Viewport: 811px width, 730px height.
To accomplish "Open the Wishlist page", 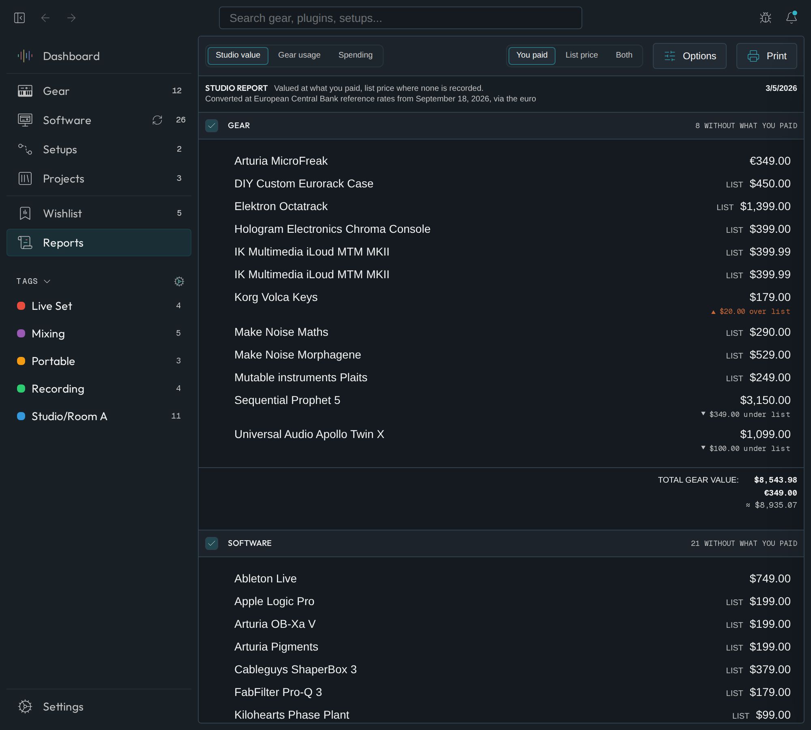I will tap(99, 213).
